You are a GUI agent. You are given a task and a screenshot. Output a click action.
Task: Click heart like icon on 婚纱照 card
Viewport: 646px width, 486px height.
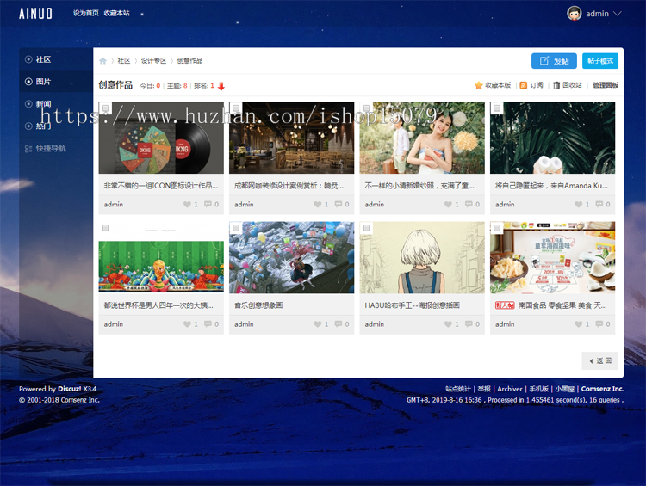coord(448,204)
